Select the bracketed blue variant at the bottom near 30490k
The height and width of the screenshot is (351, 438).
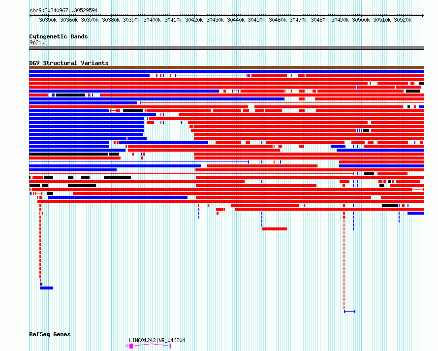[350, 311]
